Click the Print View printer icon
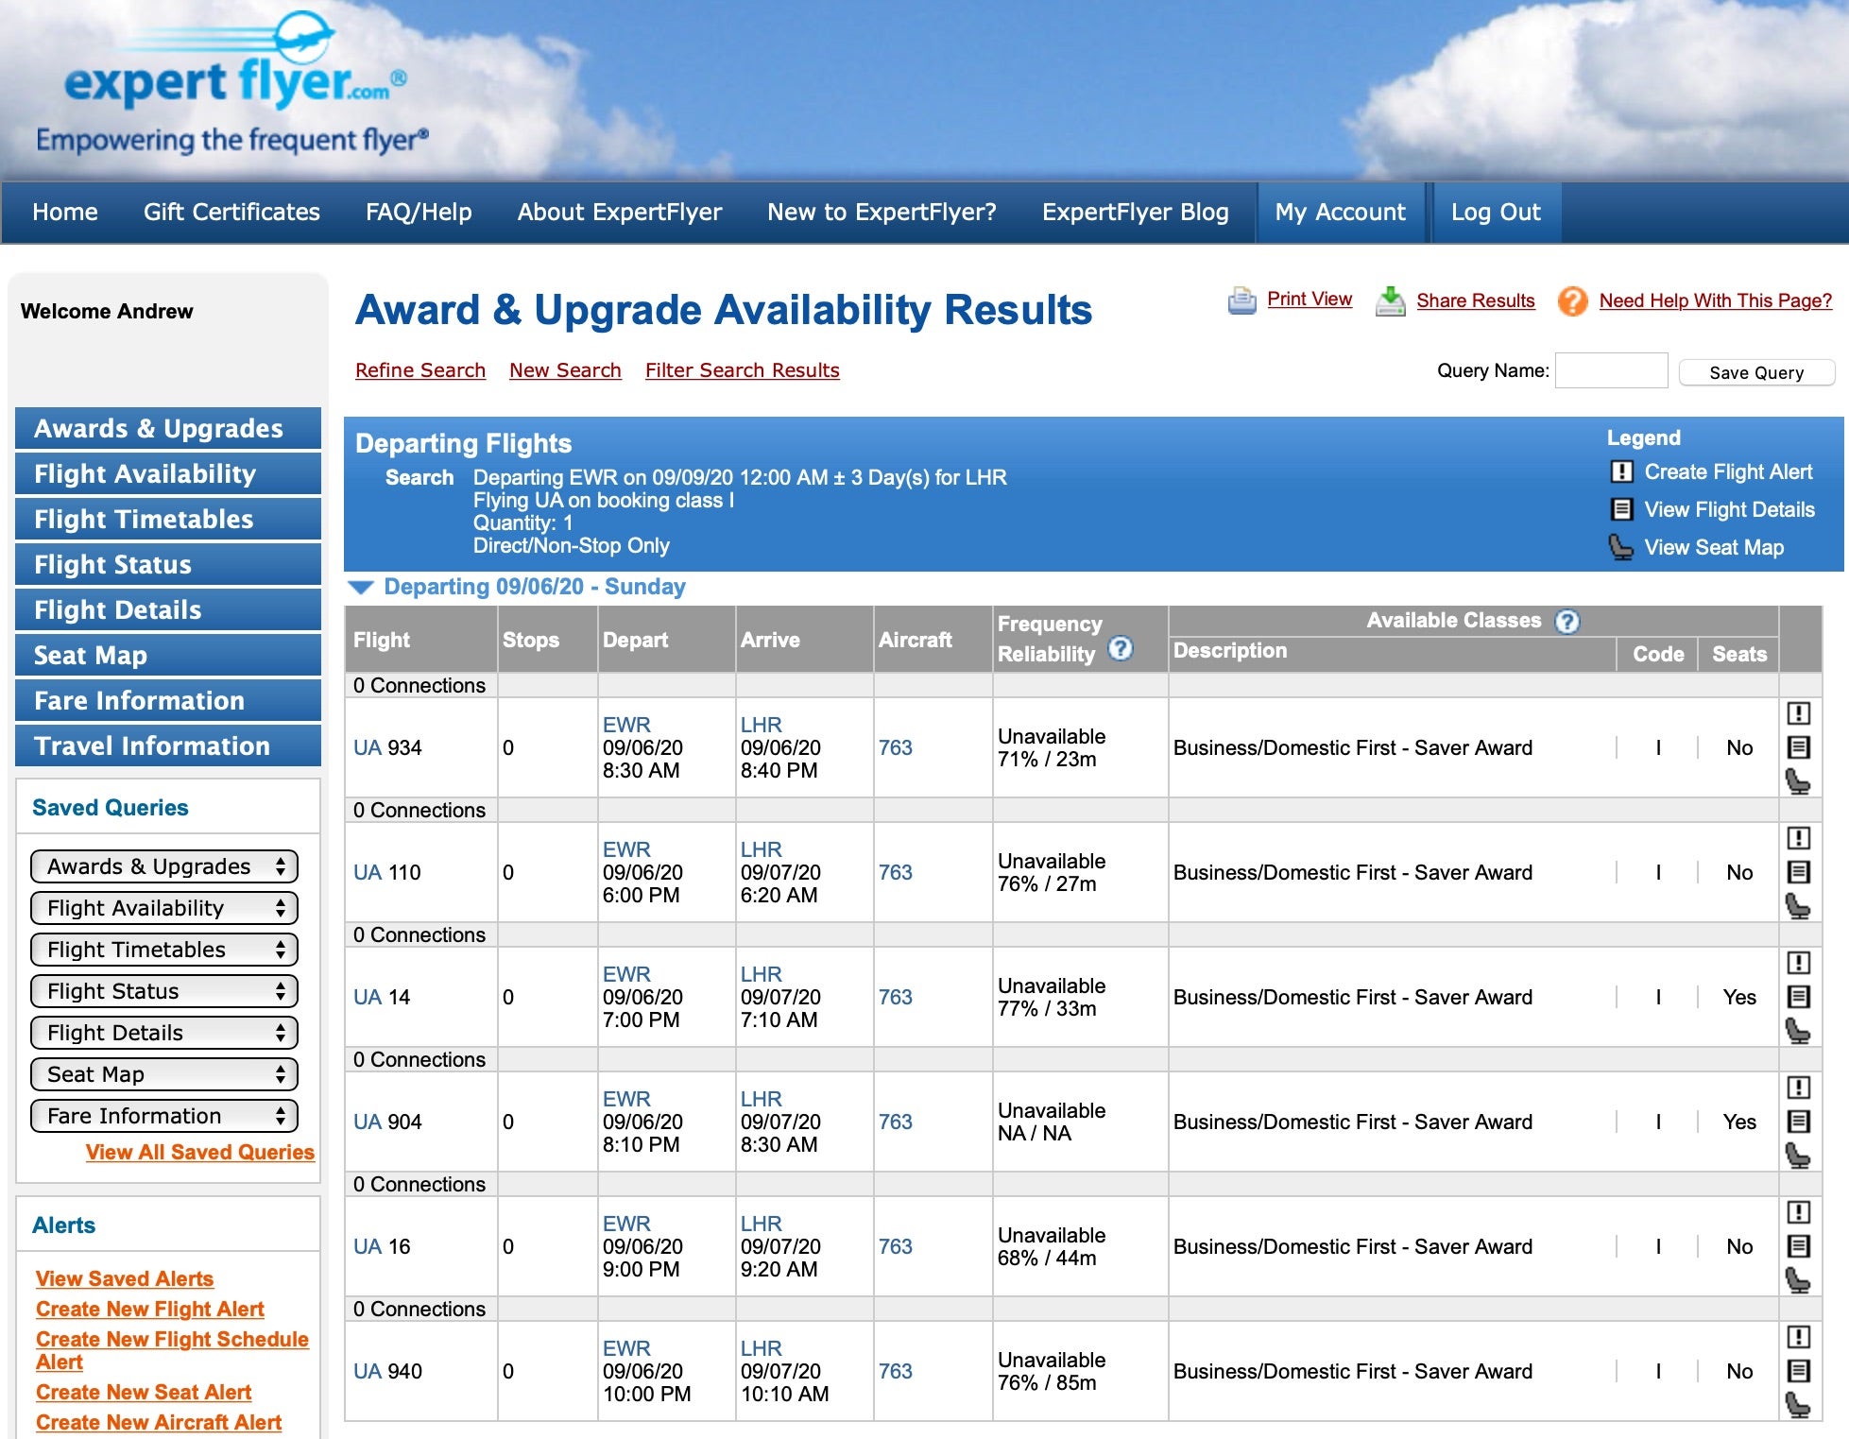The height and width of the screenshot is (1439, 1849). 1241,300
